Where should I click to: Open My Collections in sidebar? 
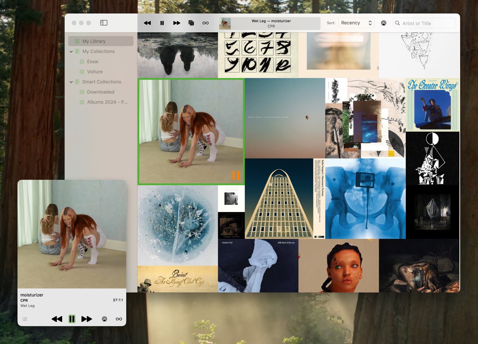98,51
